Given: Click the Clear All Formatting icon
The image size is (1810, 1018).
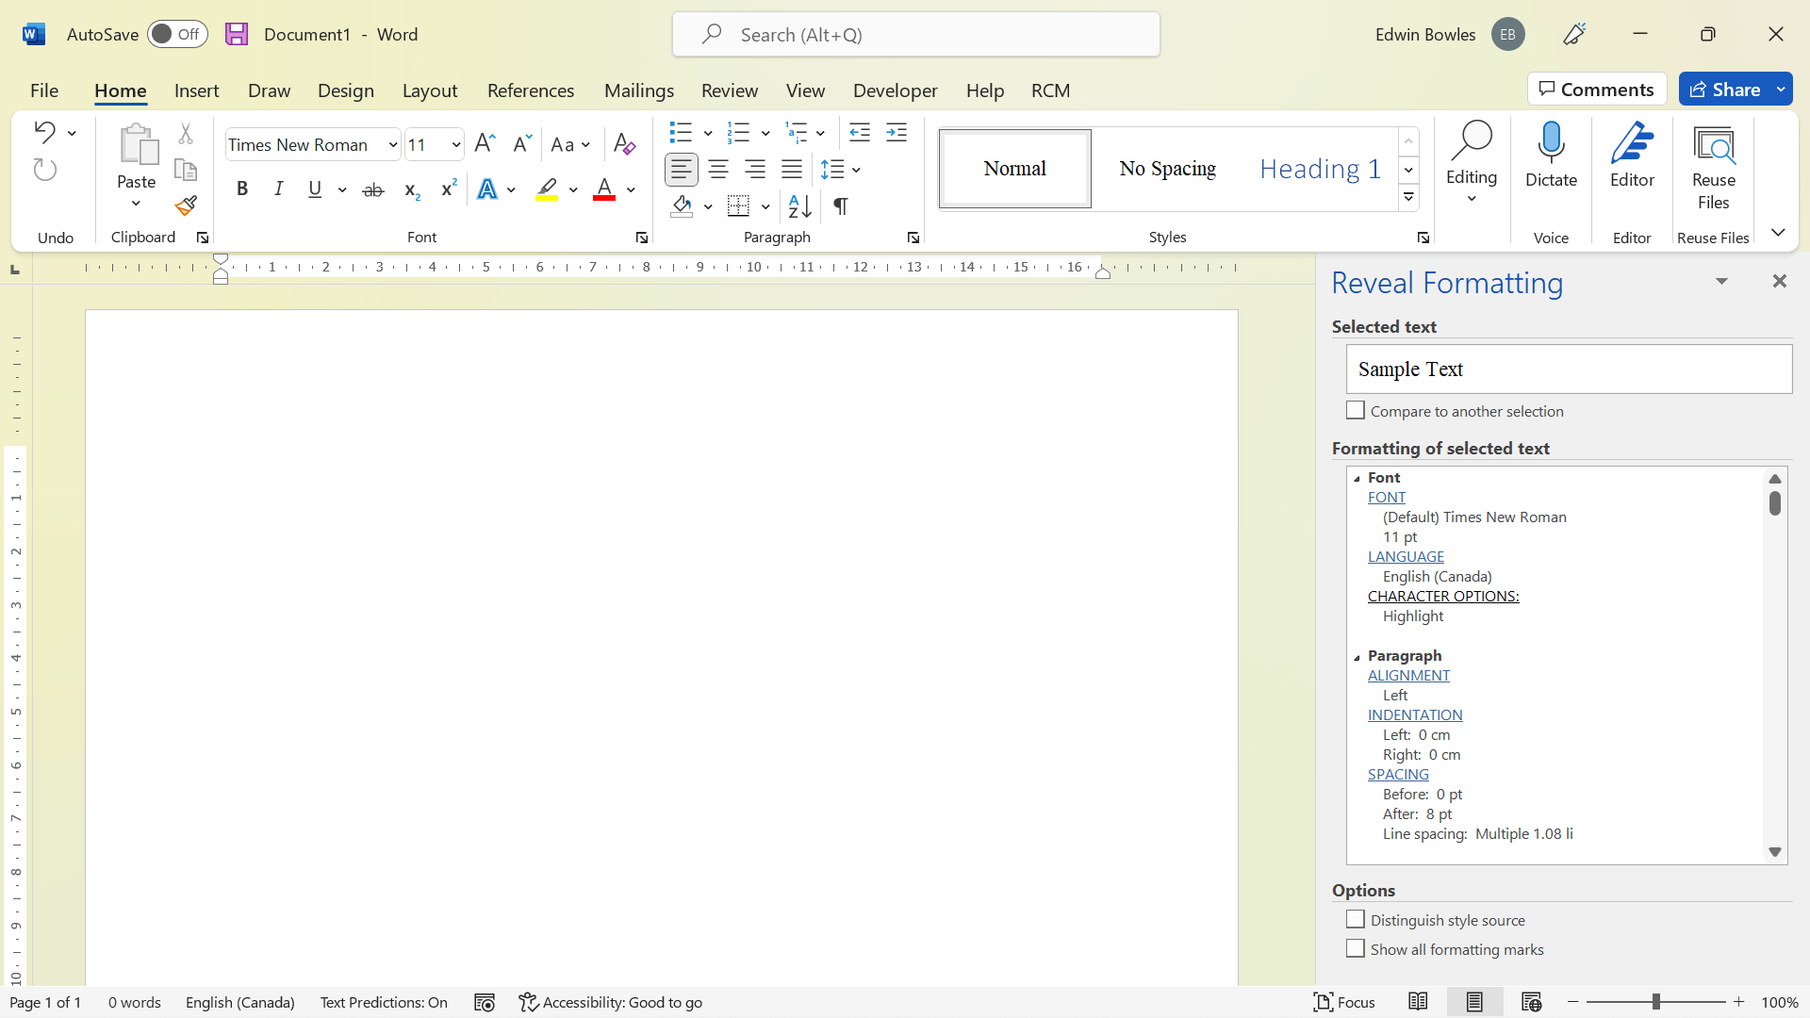Looking at the screenshot, I should 624,144.
